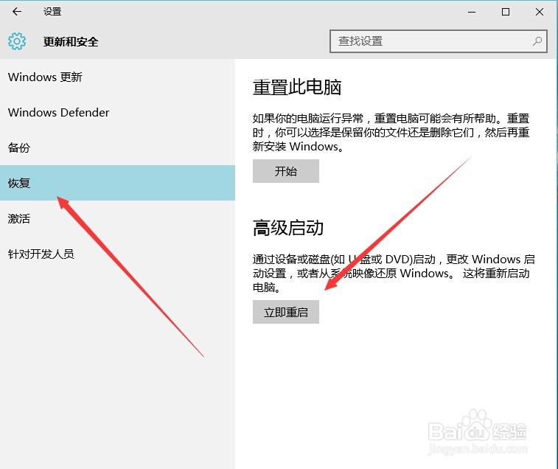558x469 pixels.
Task: Select Windows Defender in sidebar
Action: pos(117,113)
